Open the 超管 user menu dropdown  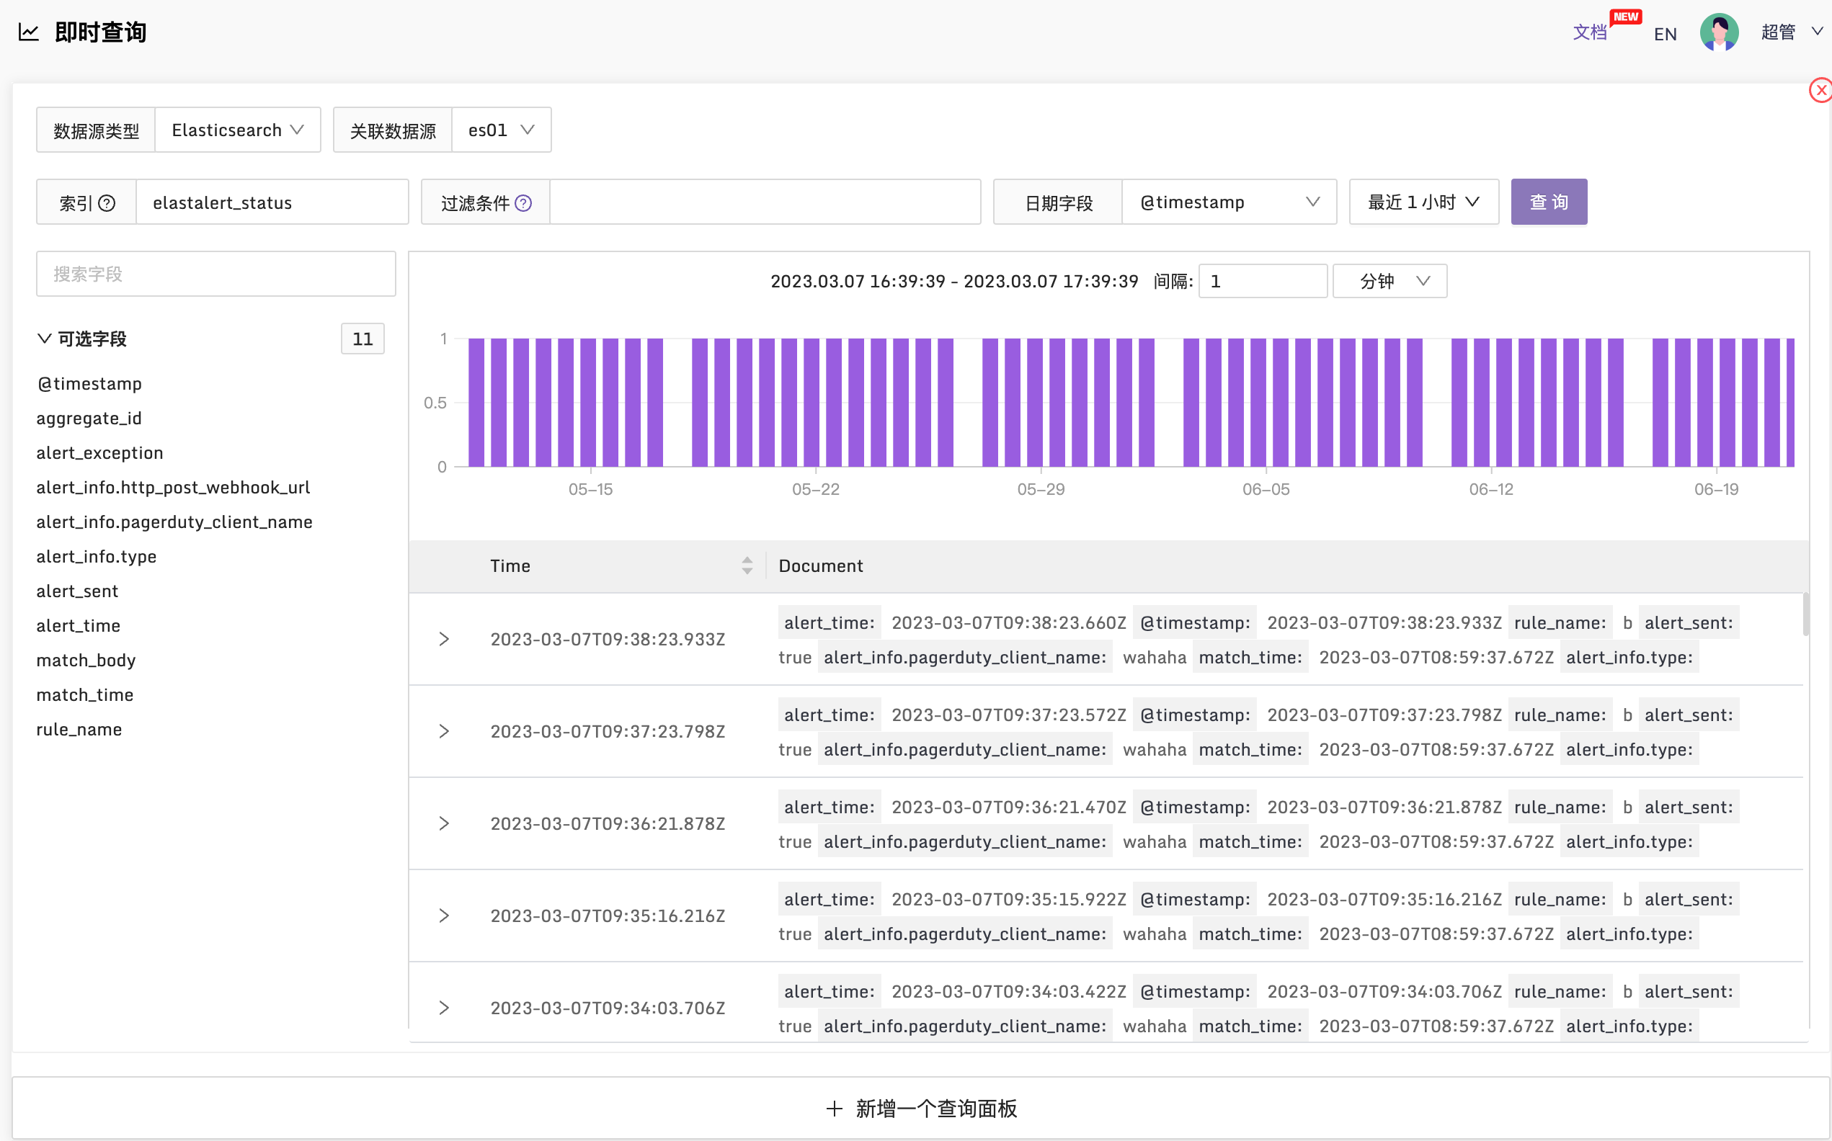pyautogui.click(x=1791, y=32)
